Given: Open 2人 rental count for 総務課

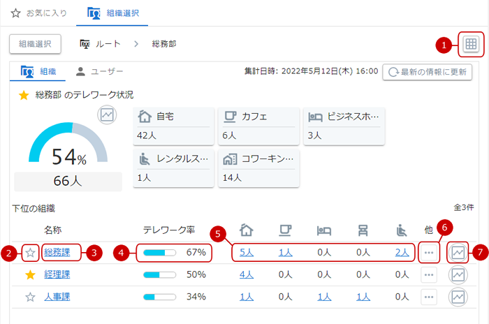Looking at the screenshot, I should tap(402, 252).
